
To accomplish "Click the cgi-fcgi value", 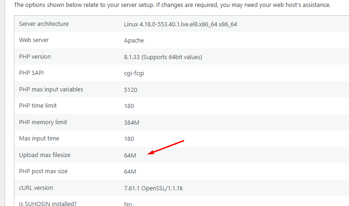I will [134, 73].
